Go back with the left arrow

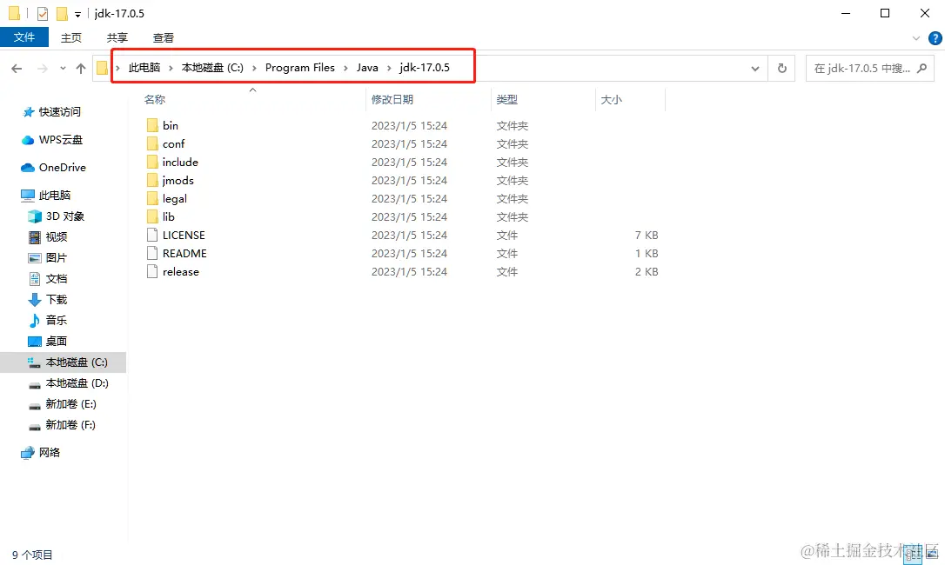[17, 69]
